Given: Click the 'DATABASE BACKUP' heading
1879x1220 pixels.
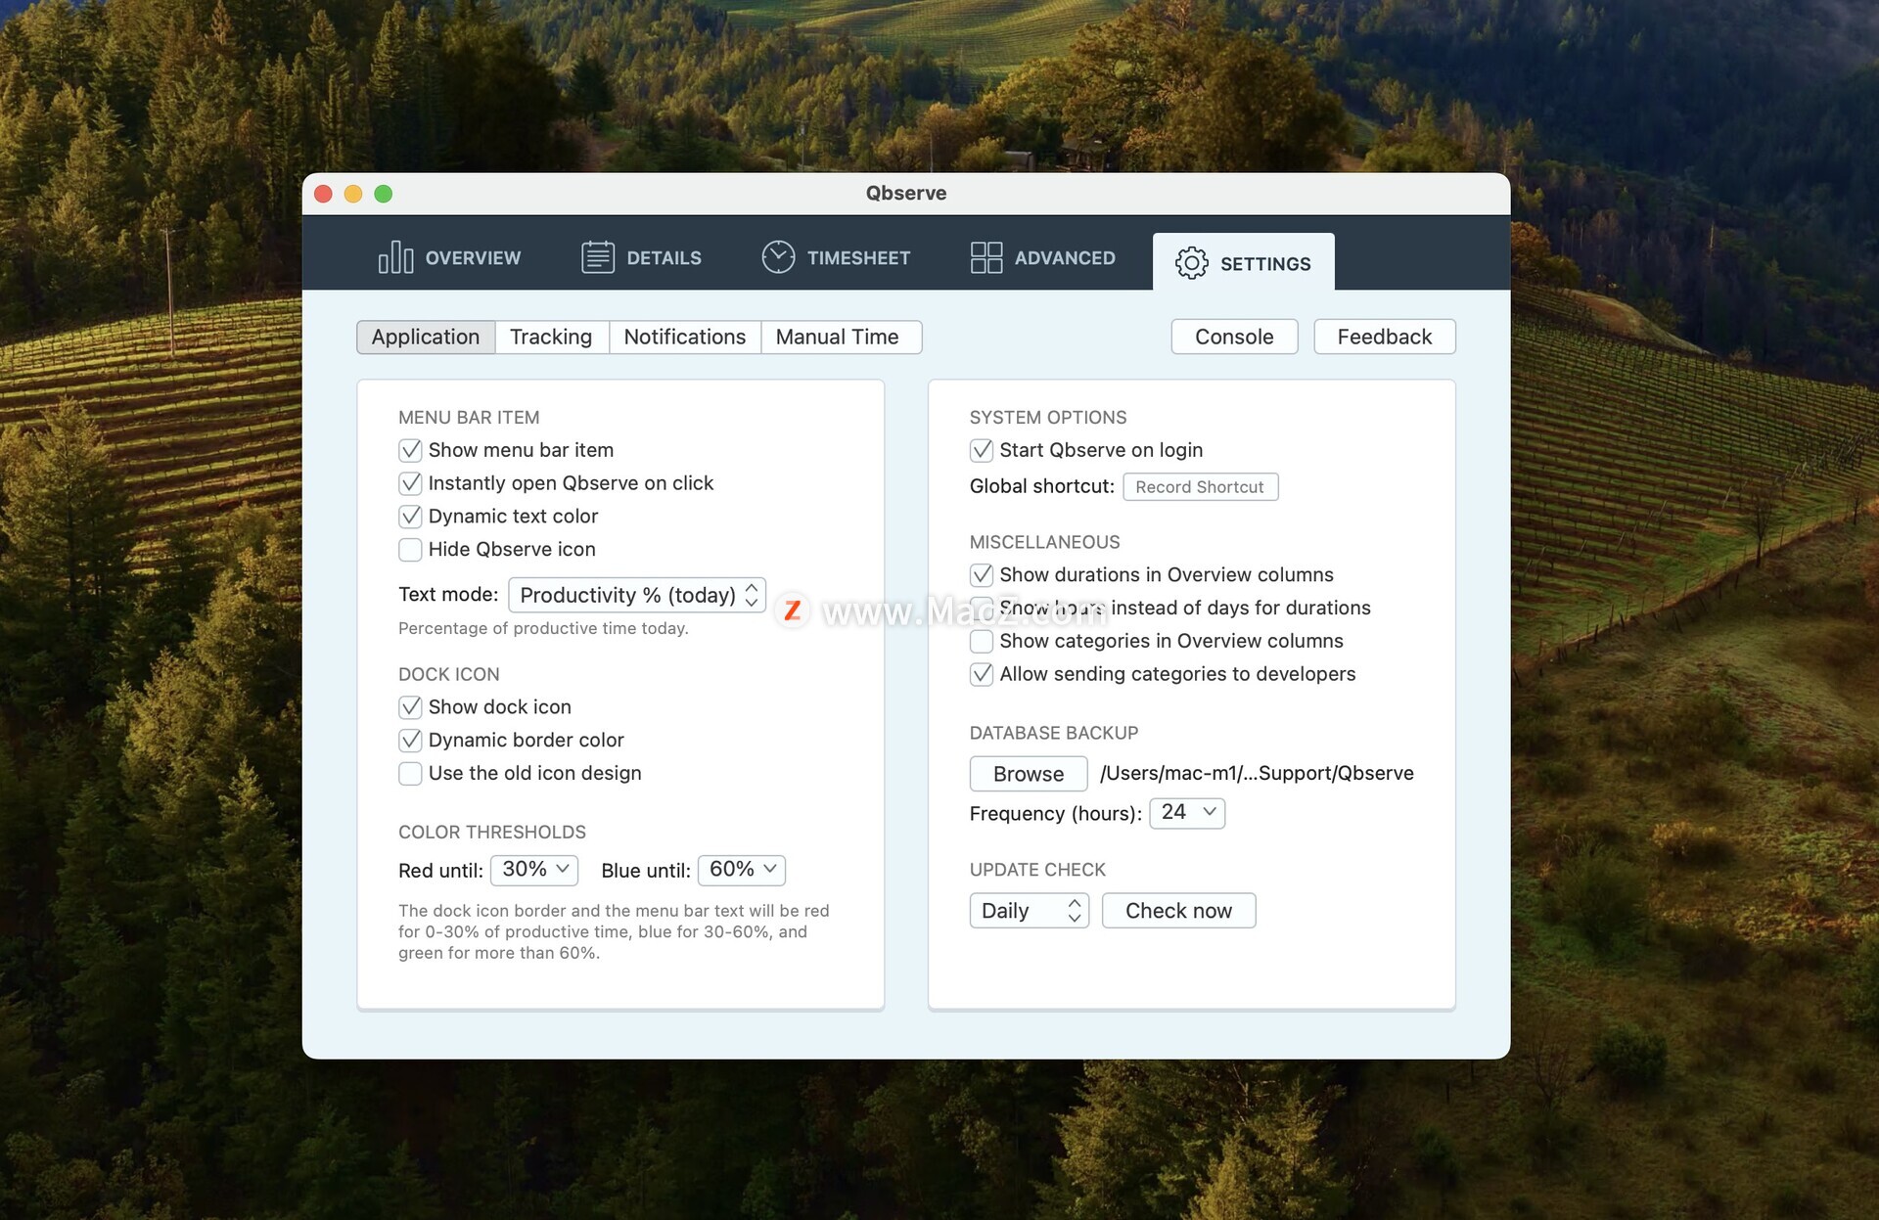Looking at the screenshot, I should (x=1054, y=734).
